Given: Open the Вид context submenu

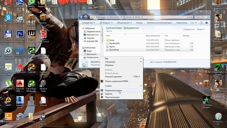Looking at the screenshot, I should [x=121, y=58].
